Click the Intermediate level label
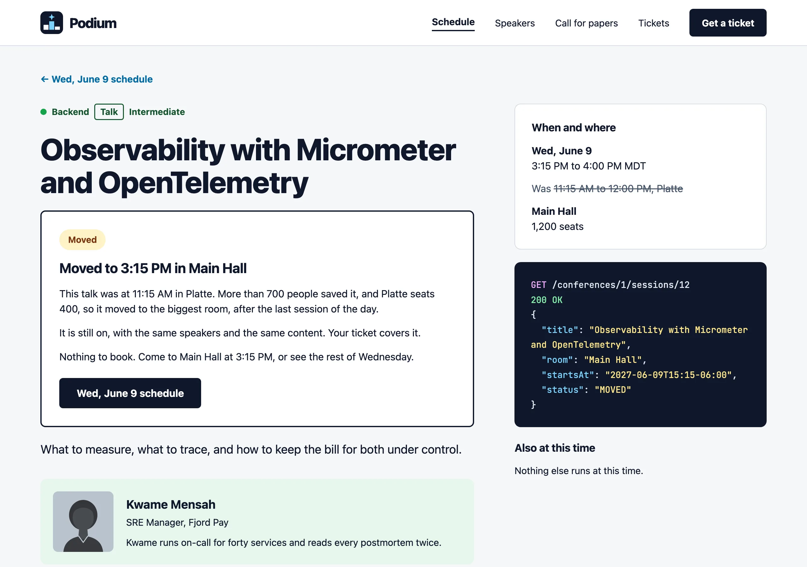 point(157,112)
